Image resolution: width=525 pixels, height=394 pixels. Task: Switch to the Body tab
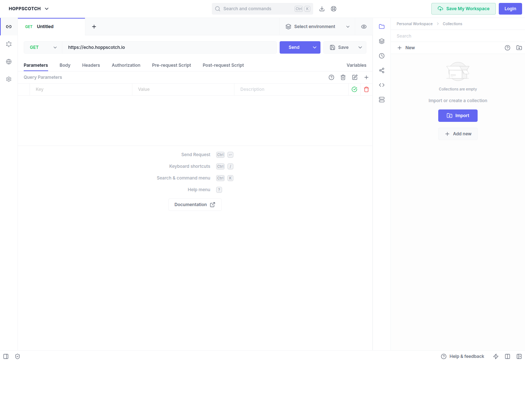pos(65,65)
